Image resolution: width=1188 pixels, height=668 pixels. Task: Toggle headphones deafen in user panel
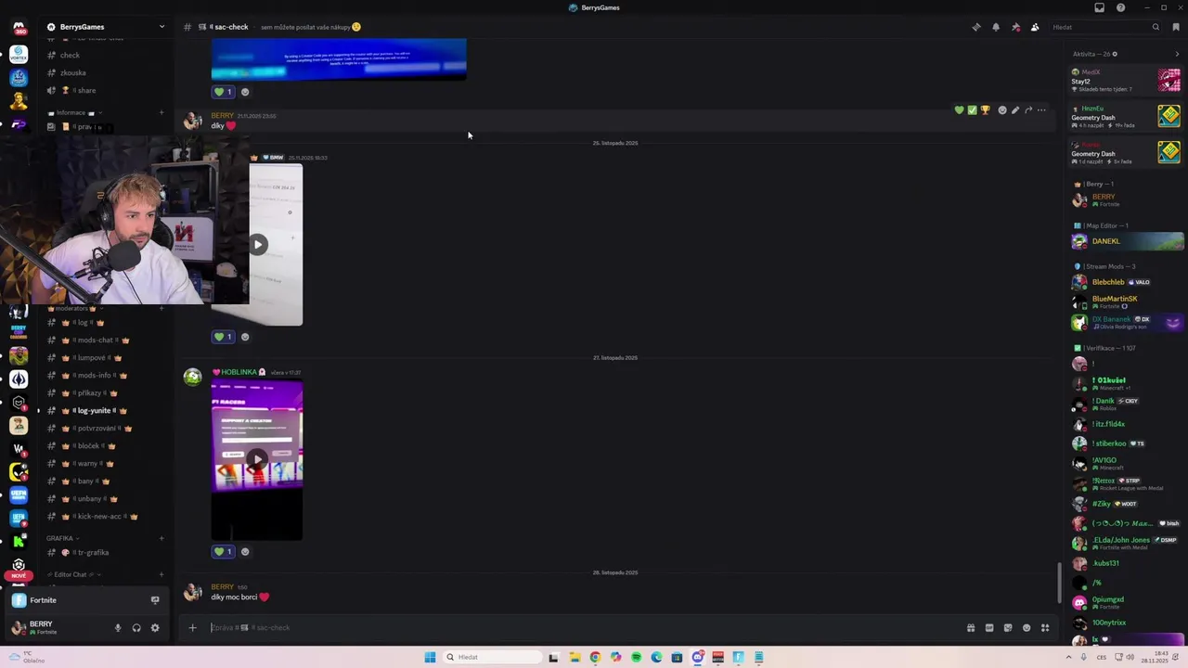[136, 628]
